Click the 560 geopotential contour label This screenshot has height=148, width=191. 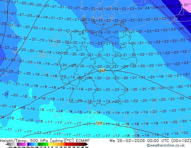pyautogui.click(x=102, y=70)
